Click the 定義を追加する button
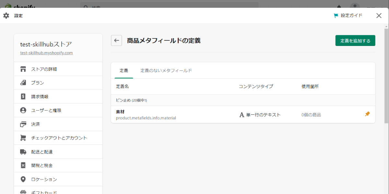This screenshot has height=194, width=389. [355, 40]
